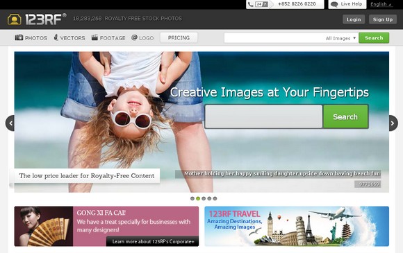Select the fifth carousel dot
403x253 pixels.
tap(215, 198)
